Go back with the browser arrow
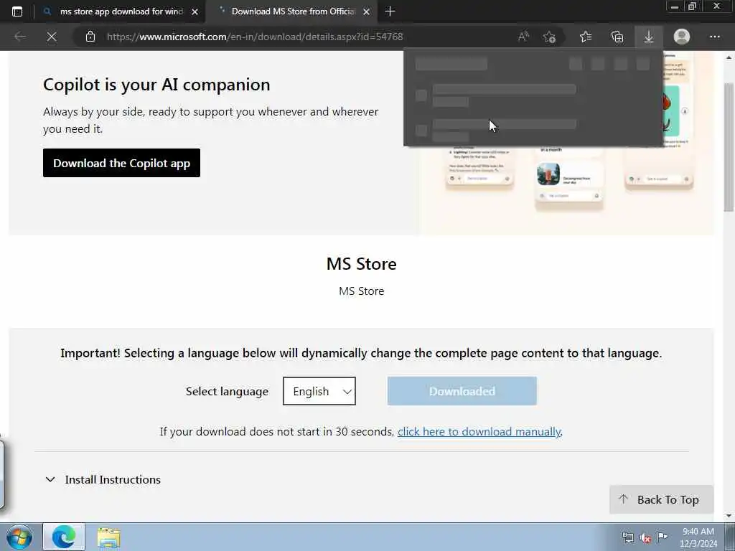 [x=19, y=37]
